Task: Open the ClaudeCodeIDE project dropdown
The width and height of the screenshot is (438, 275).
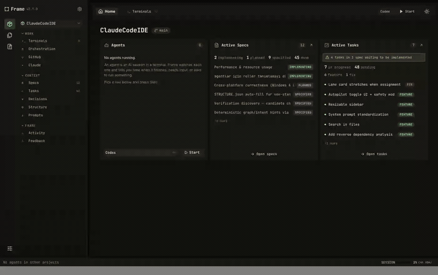Action: [51, 24]
